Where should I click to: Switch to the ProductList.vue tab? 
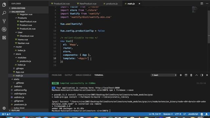point(61,4)
